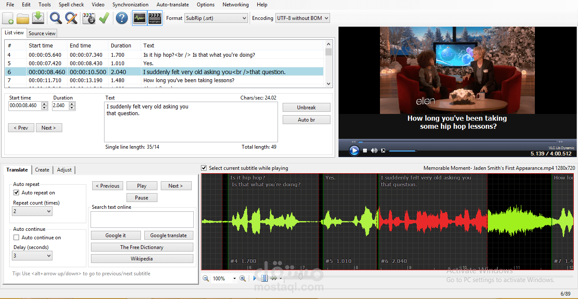Save subtitle using the download-arrow icon
This screenshot has width=578, height=299.
38,18
